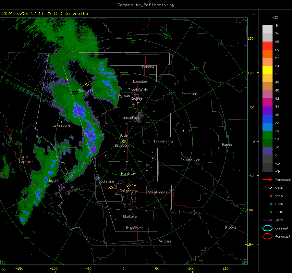Click the cyan current ellipse icon
This screenshot has height=273, width=292.
click(267, 228)
